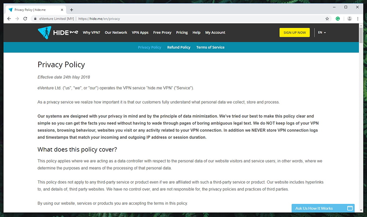
Task: Click the hide.me favicon on the tab
Action: 11,10
